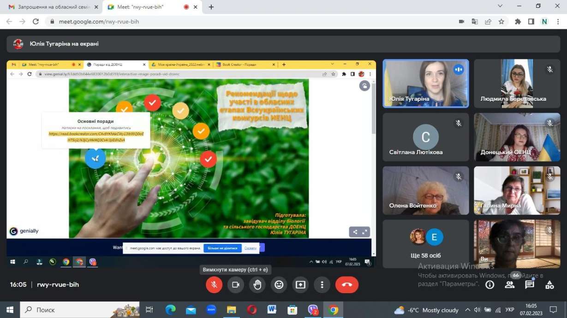Open the Windows notification center
567x318 pixels.
pyautogui.click(x=554, y=310)
